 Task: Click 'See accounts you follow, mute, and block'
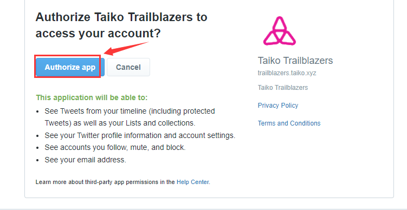pos(115,148)
